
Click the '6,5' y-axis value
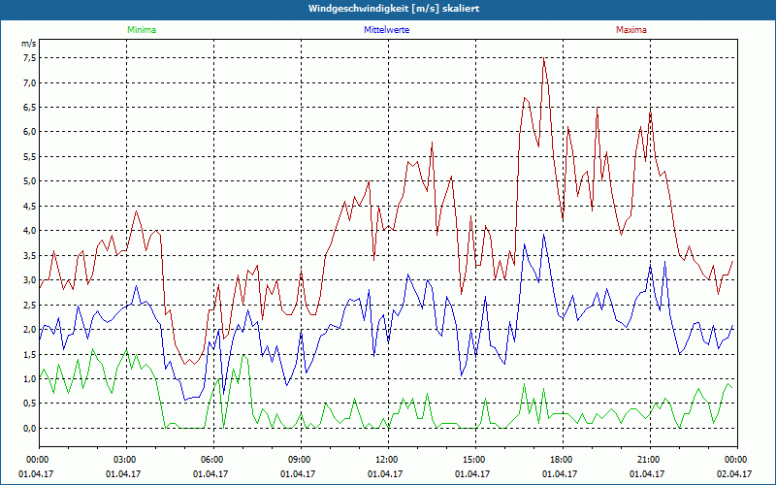30,108
